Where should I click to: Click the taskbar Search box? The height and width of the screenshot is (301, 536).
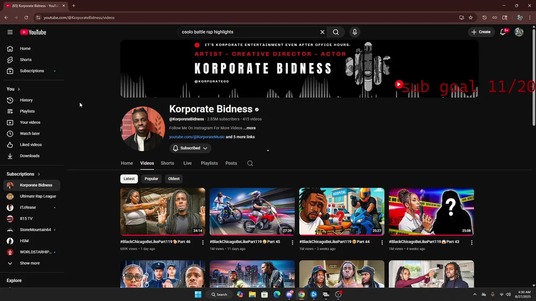click(219, 294)
